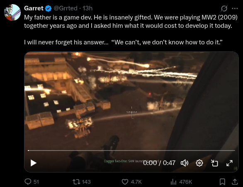Seek the video progress bar midpoint
The image size is (243, 187).
131,150
